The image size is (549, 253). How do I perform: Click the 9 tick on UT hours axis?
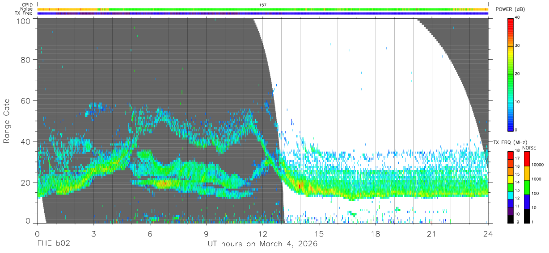207,234
